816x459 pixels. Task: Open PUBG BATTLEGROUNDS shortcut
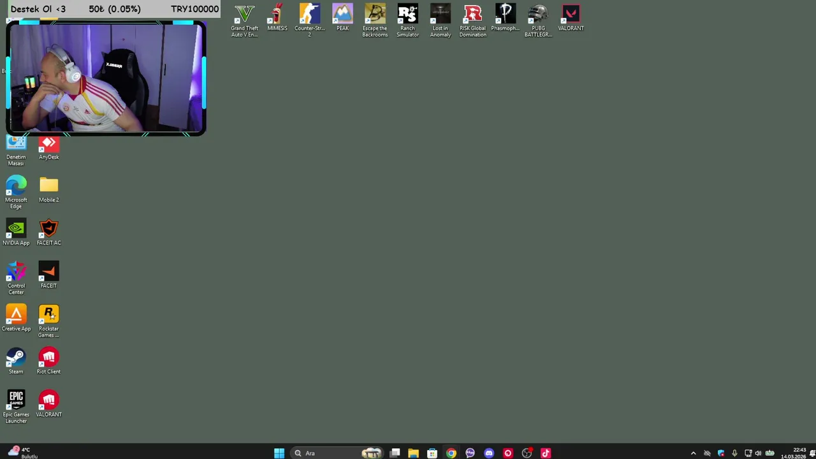(x=538, y=20)
